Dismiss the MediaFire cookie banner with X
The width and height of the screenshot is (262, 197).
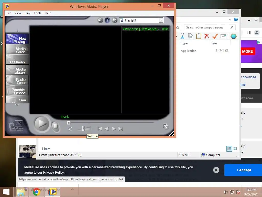[216, 170]
